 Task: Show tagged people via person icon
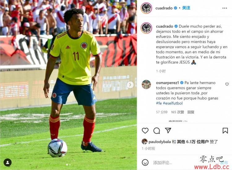[8, 163]
